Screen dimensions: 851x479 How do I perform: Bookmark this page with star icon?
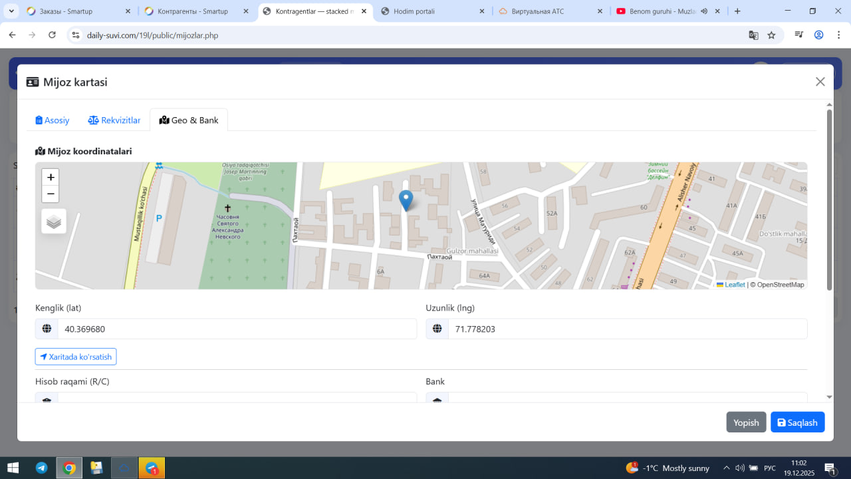coord(771,35)
